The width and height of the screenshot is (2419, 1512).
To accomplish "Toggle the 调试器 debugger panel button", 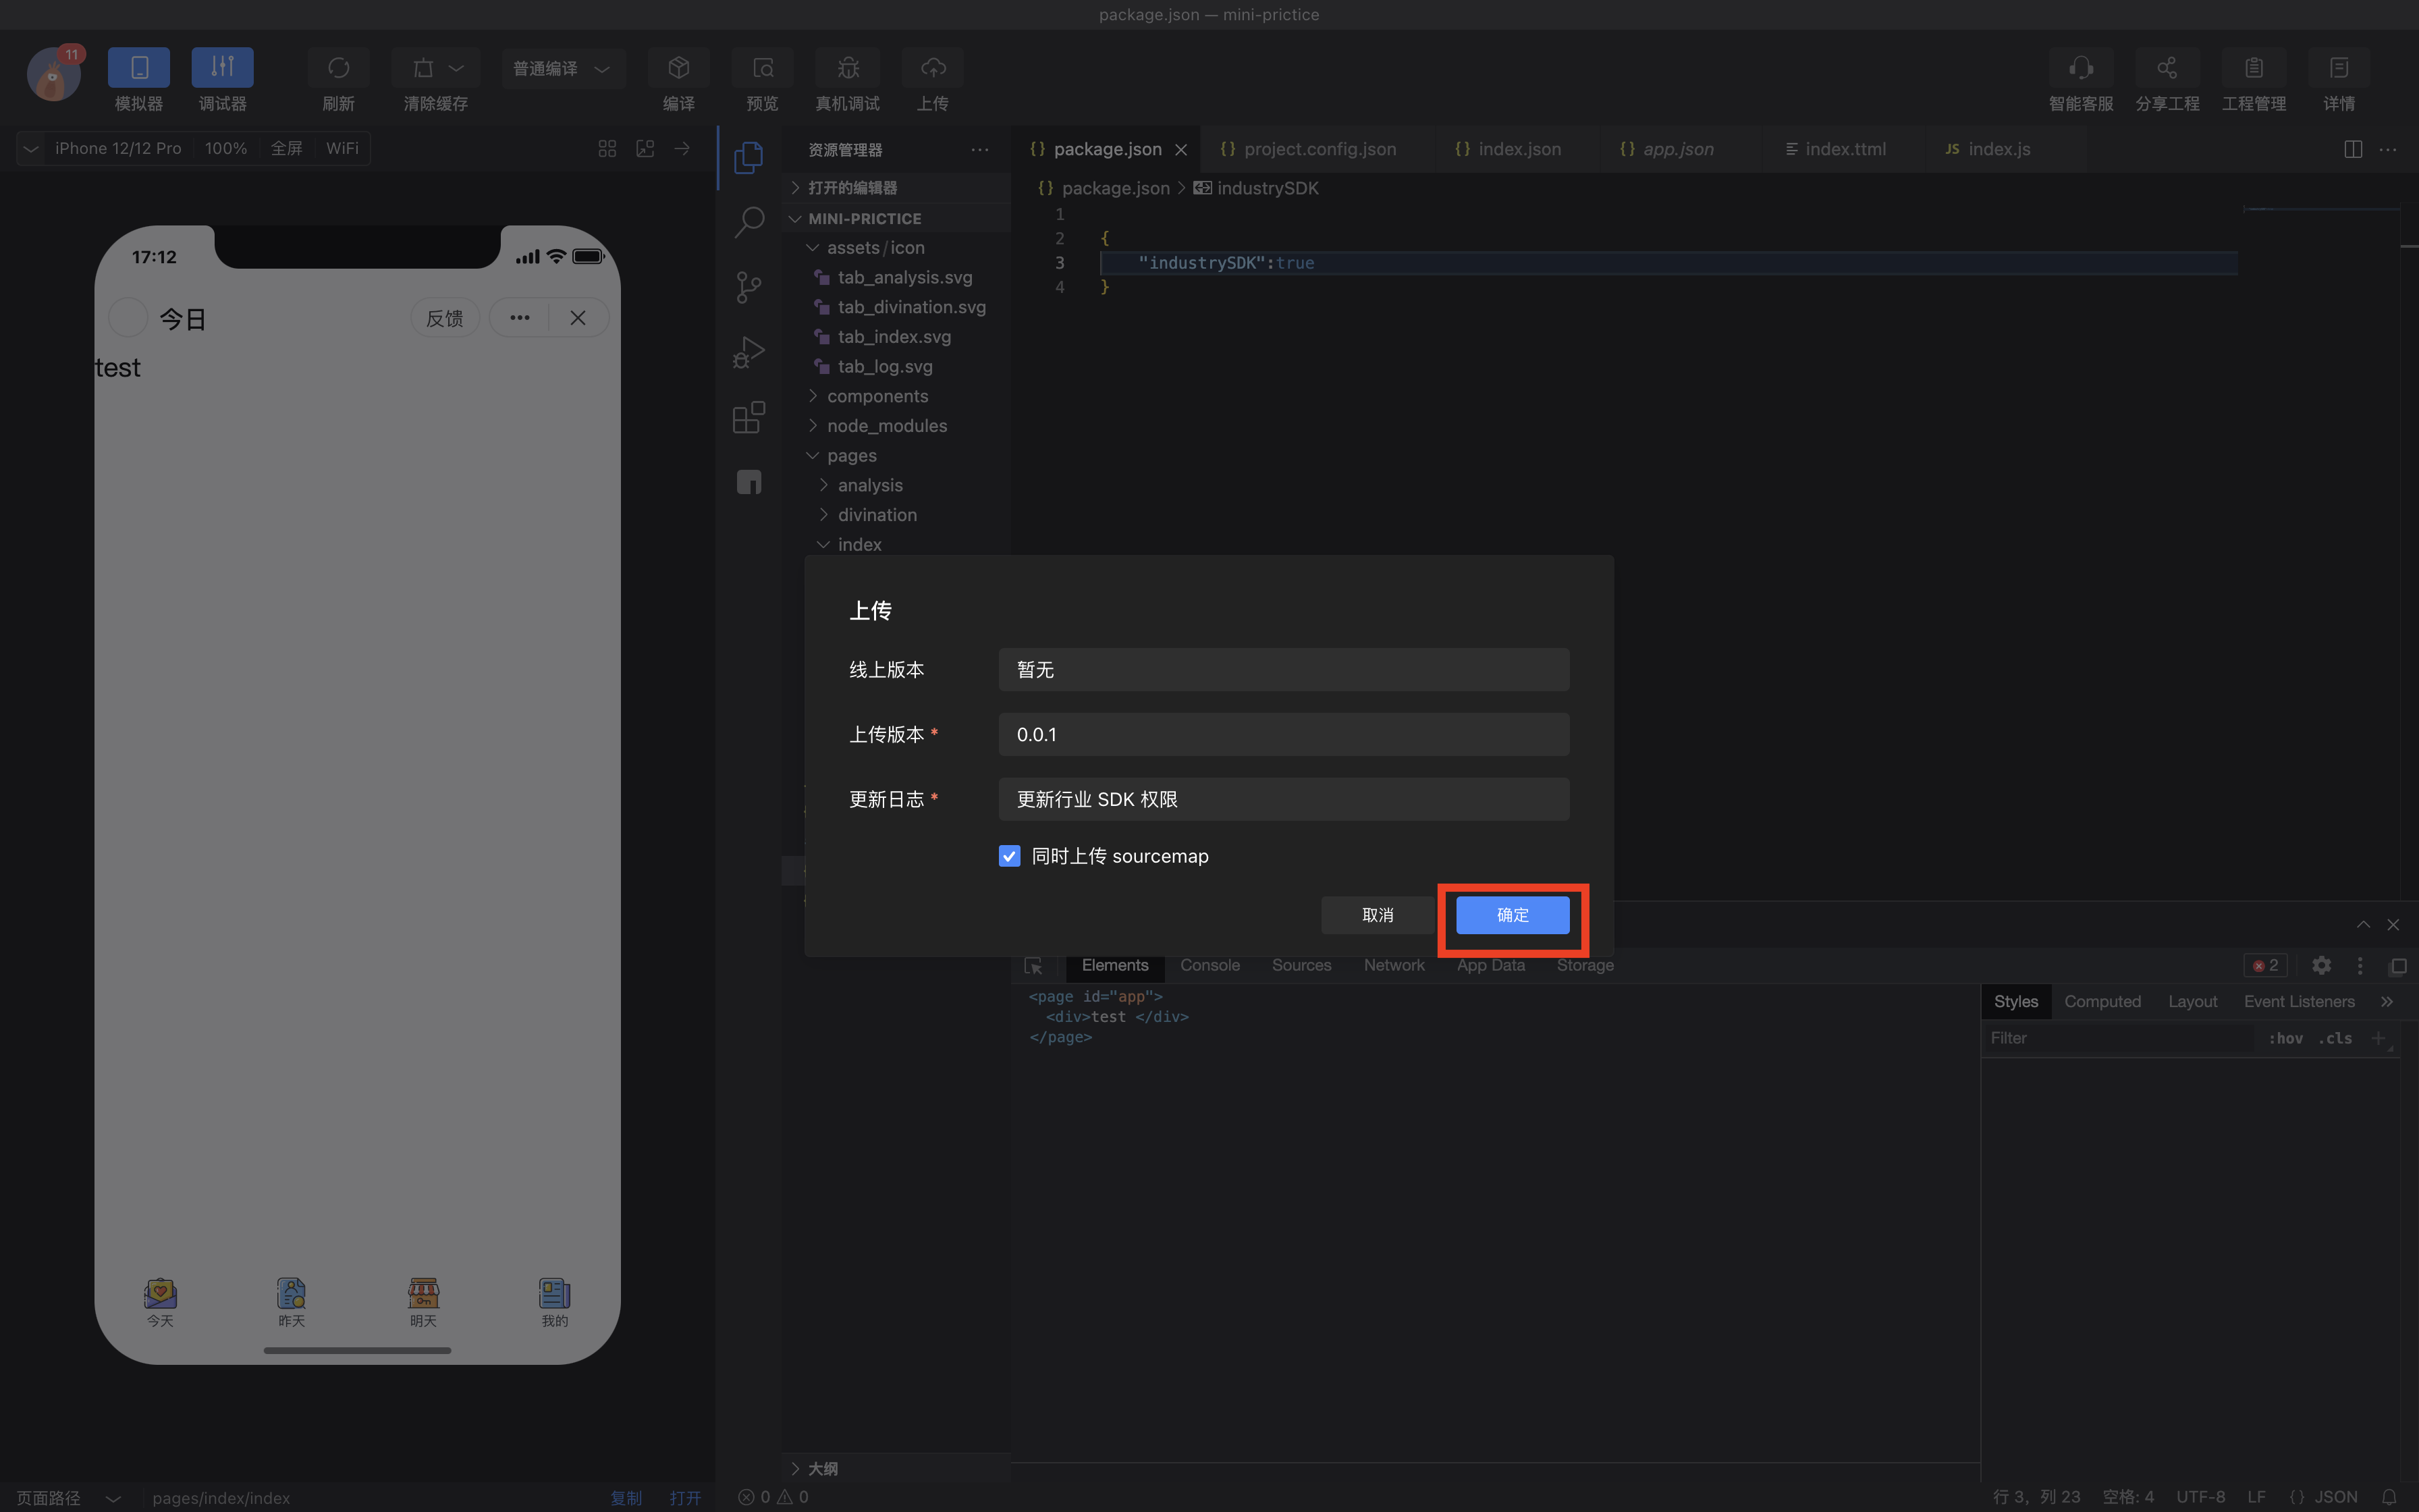I will [222, 68].
